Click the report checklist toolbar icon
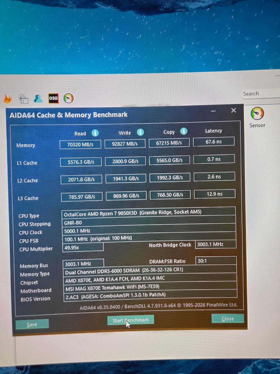The height and width of the screenshot is (374, 280). (24, 99)
